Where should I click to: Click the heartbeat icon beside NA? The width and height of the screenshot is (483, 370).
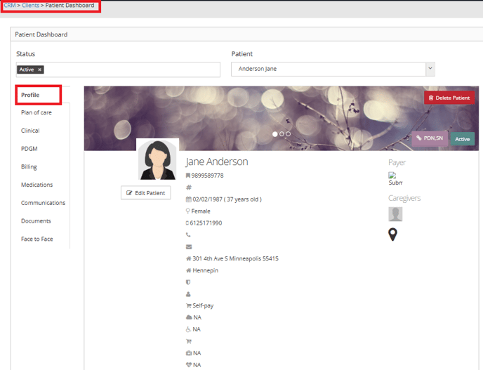[189, 365]
